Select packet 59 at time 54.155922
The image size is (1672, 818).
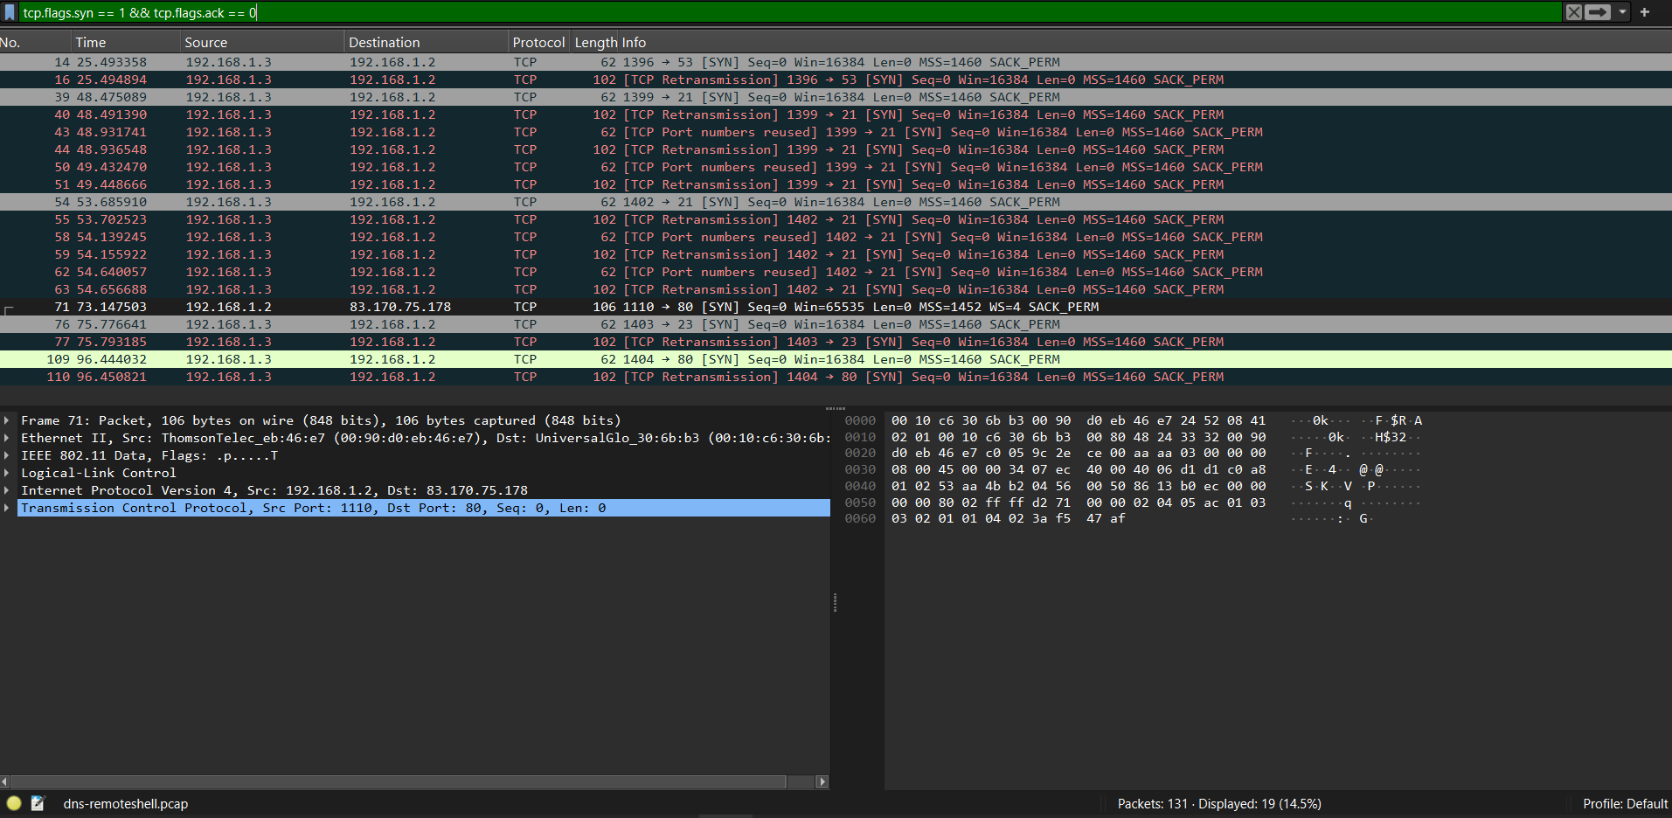click(836, 254)
